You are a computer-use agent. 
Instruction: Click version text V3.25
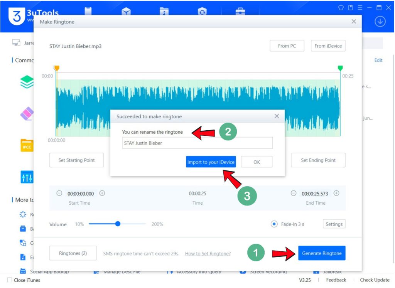305,280
